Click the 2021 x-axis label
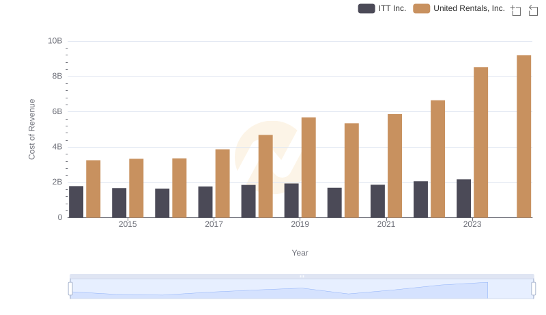Screen dimensions: 546x315 click(386, 224)
